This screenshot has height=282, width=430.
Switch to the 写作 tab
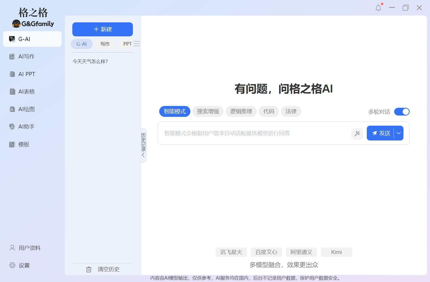click(105, 44)
